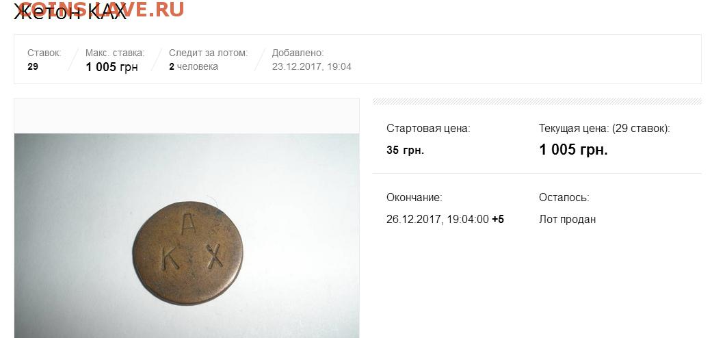The height and width of the screenshot is (338, 712).
Task: Click the Текущая цена (29 ставок) label
Action: 605,129
